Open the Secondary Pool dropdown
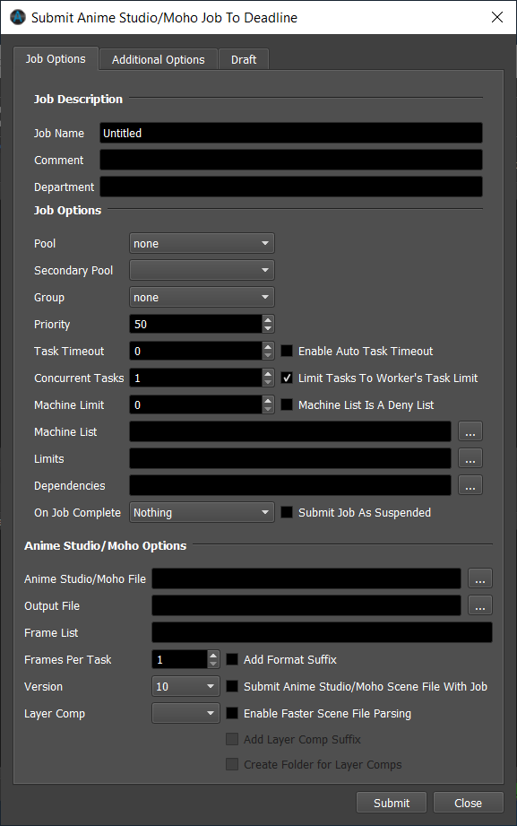This screenshot has width=517, height=826. [x=202, y=270]
